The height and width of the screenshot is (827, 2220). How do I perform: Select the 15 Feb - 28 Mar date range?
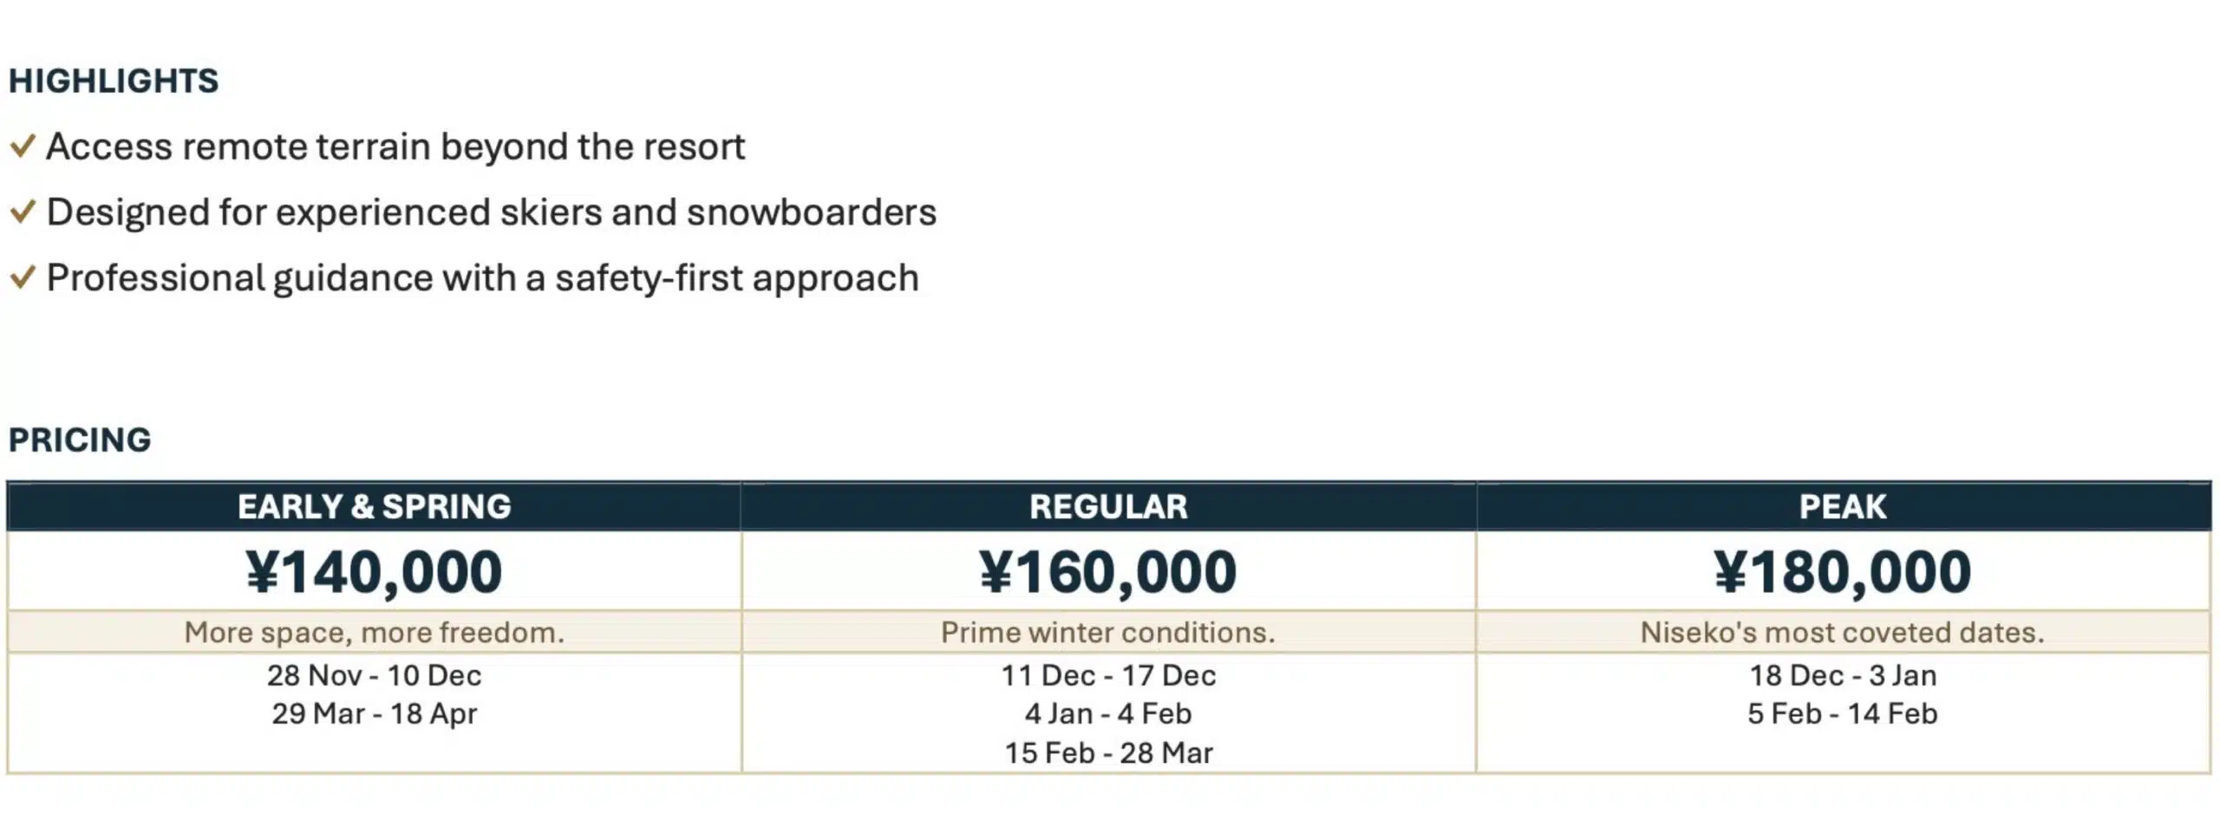point(1108,753)
